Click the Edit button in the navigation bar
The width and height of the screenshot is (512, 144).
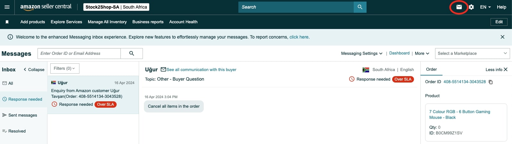[x=499, y=22]
